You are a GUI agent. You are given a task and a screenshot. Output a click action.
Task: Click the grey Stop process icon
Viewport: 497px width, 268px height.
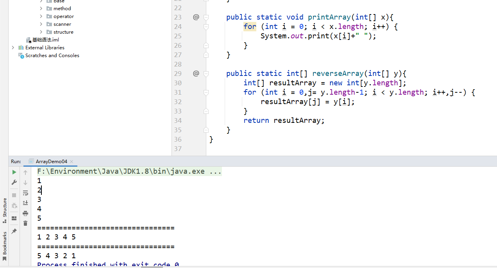(14, 195)
